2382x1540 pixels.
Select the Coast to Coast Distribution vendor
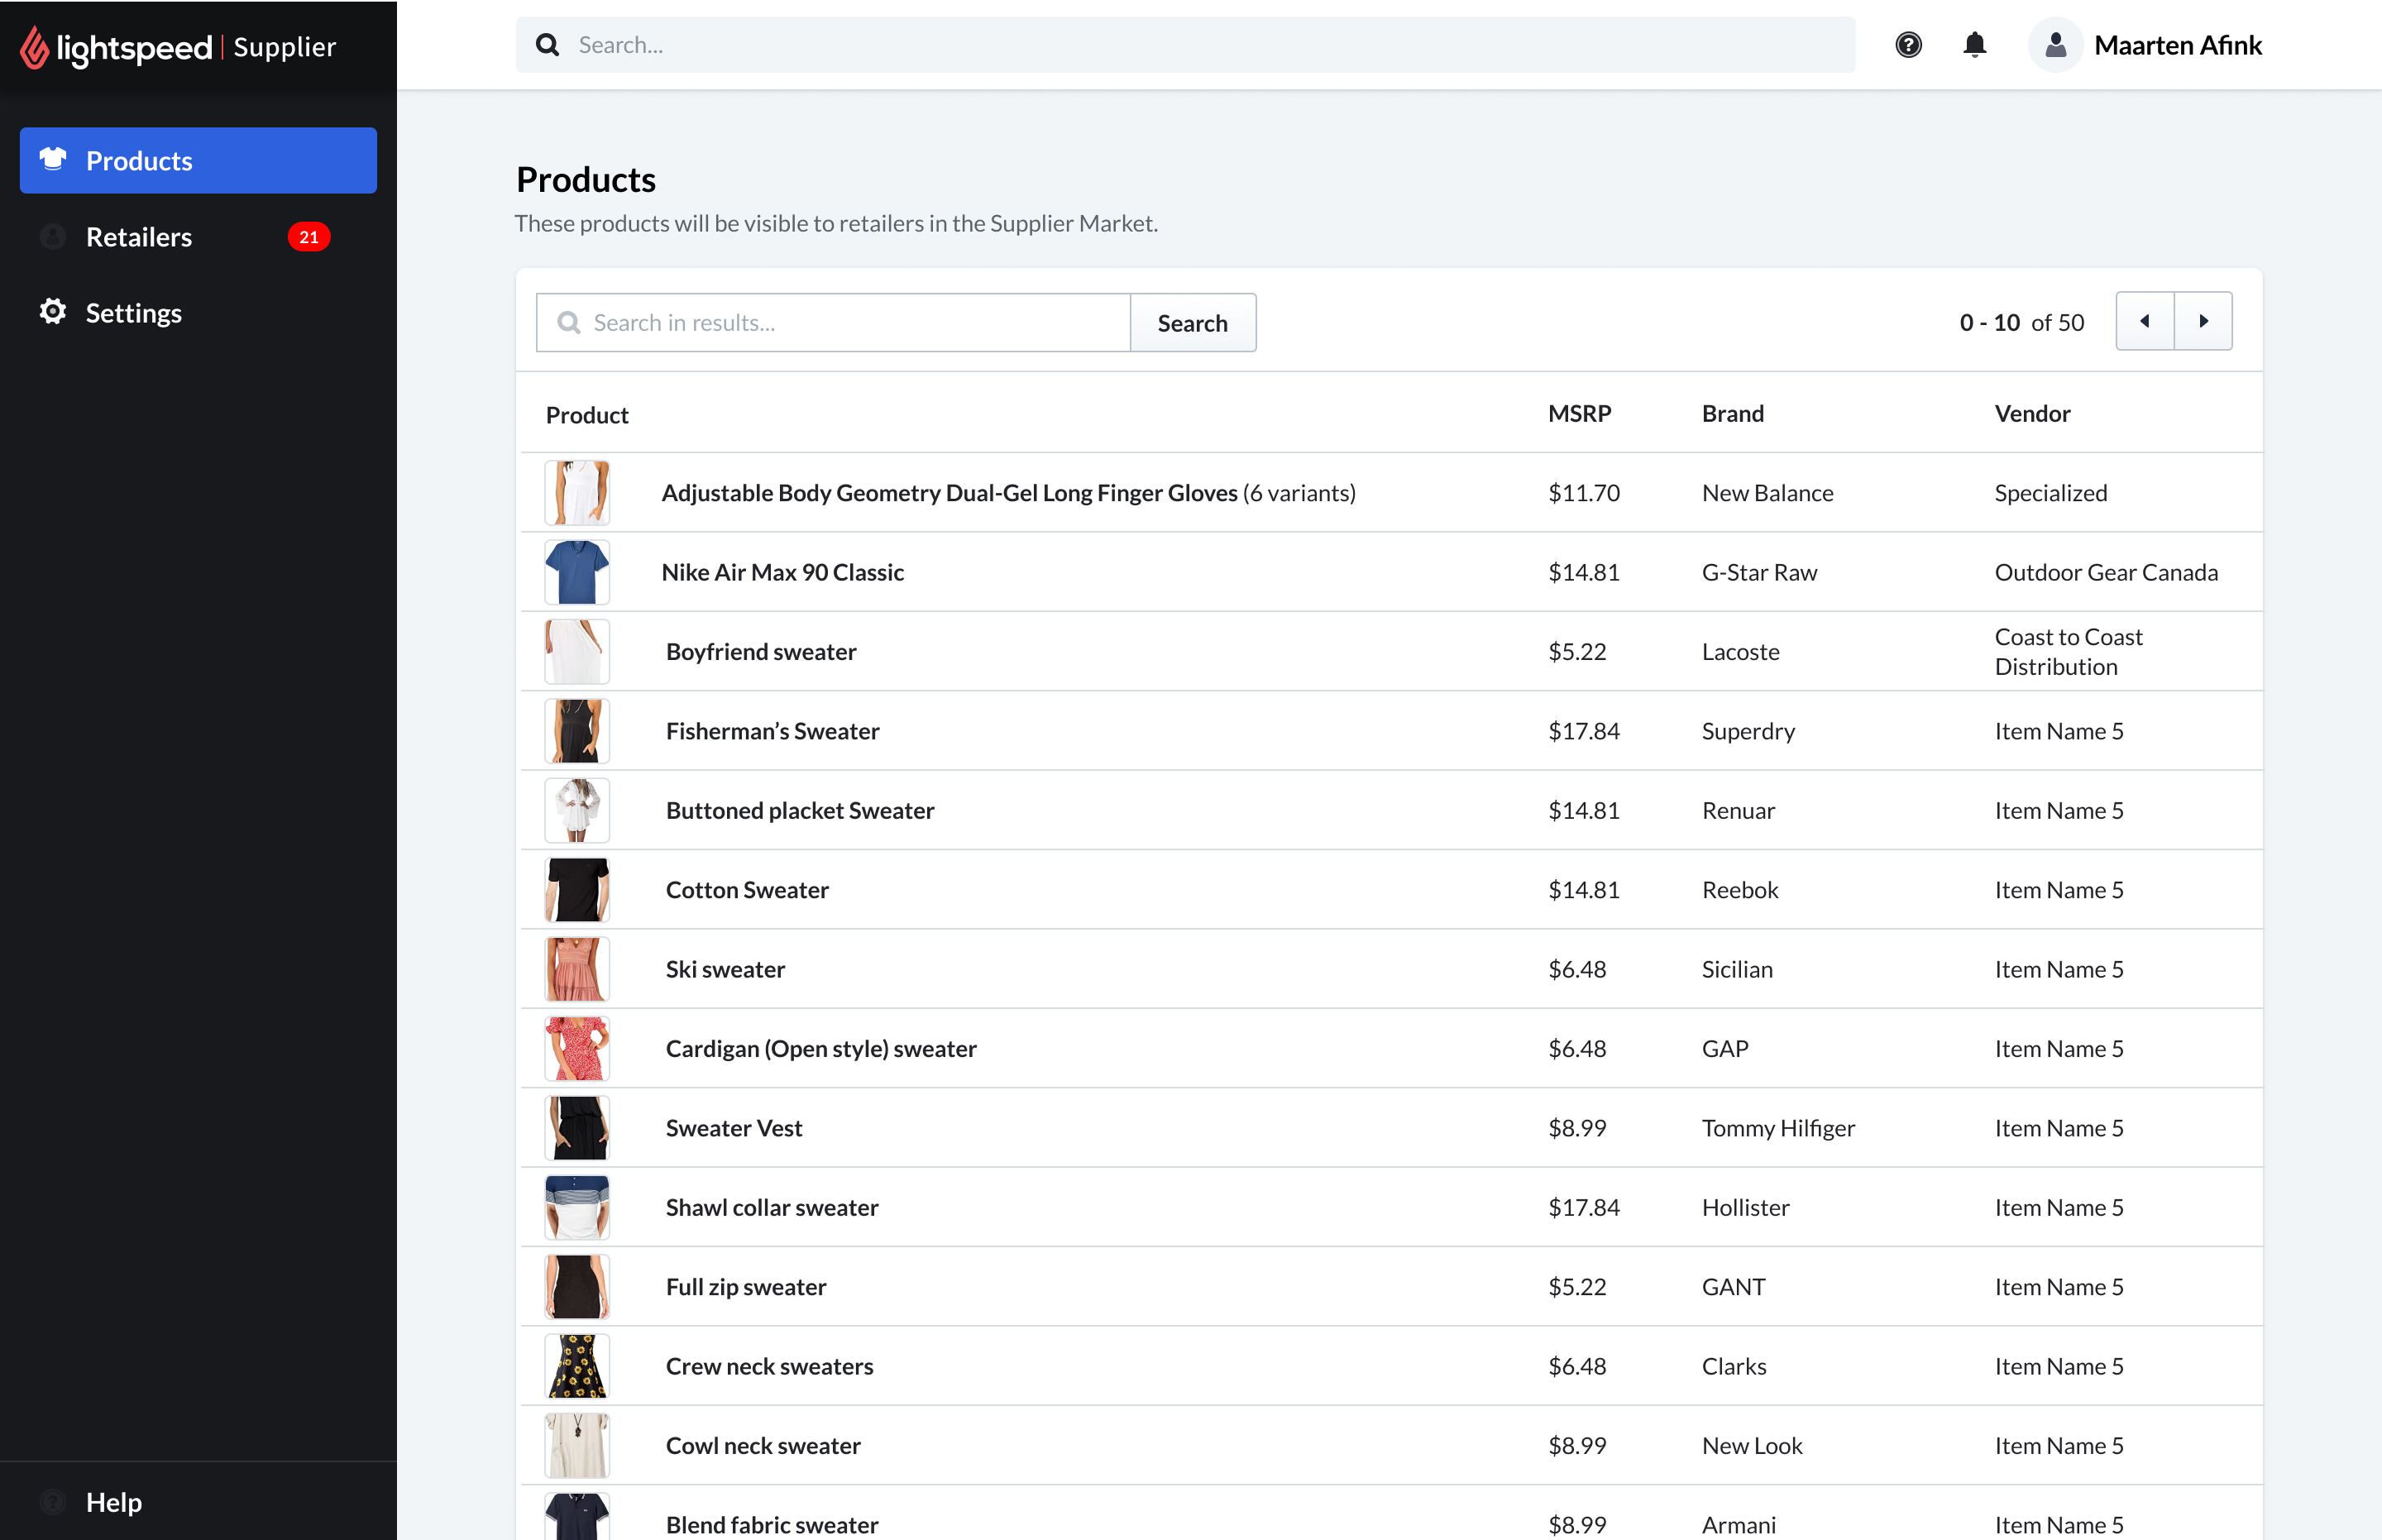tap(2068, 652)
